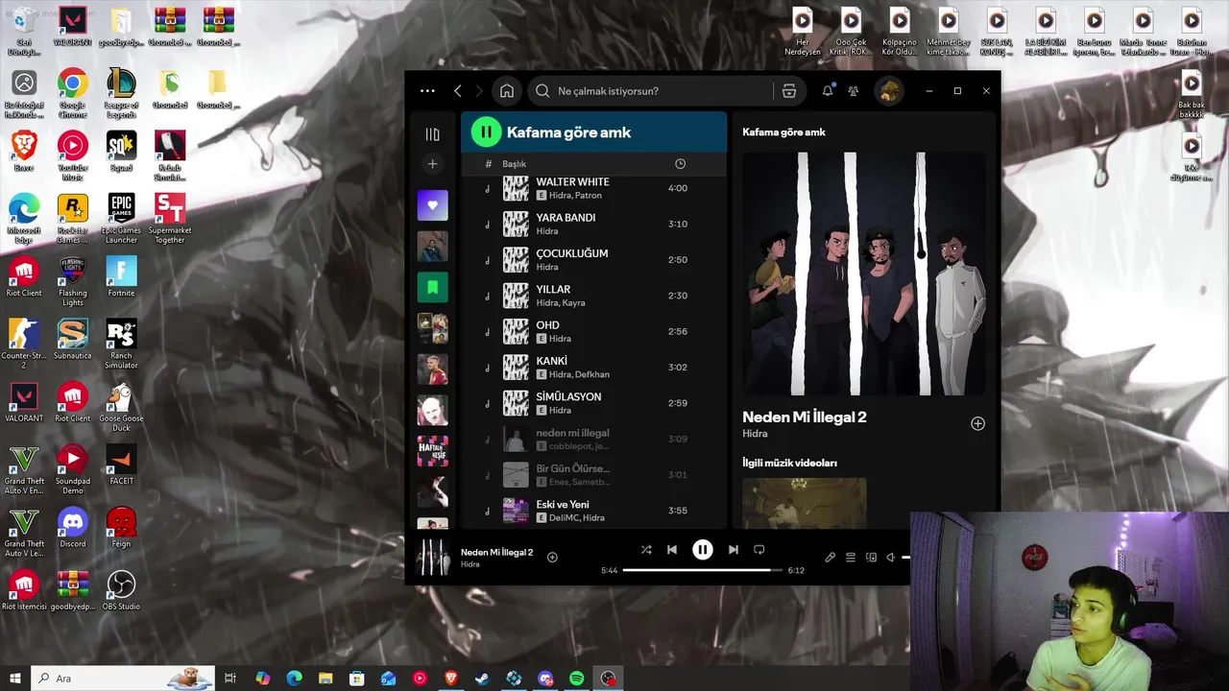Click the taskbar 'Ara' search box

coord(122,679)
